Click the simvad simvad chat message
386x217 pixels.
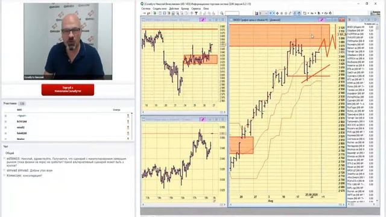click(x=30, y=170)
